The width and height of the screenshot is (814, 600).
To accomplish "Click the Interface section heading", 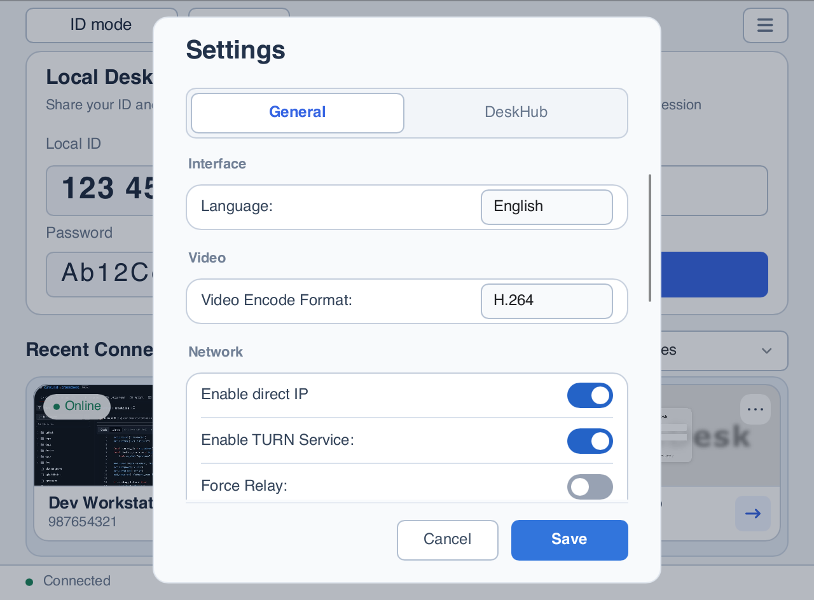I will [x=217, y=164].
